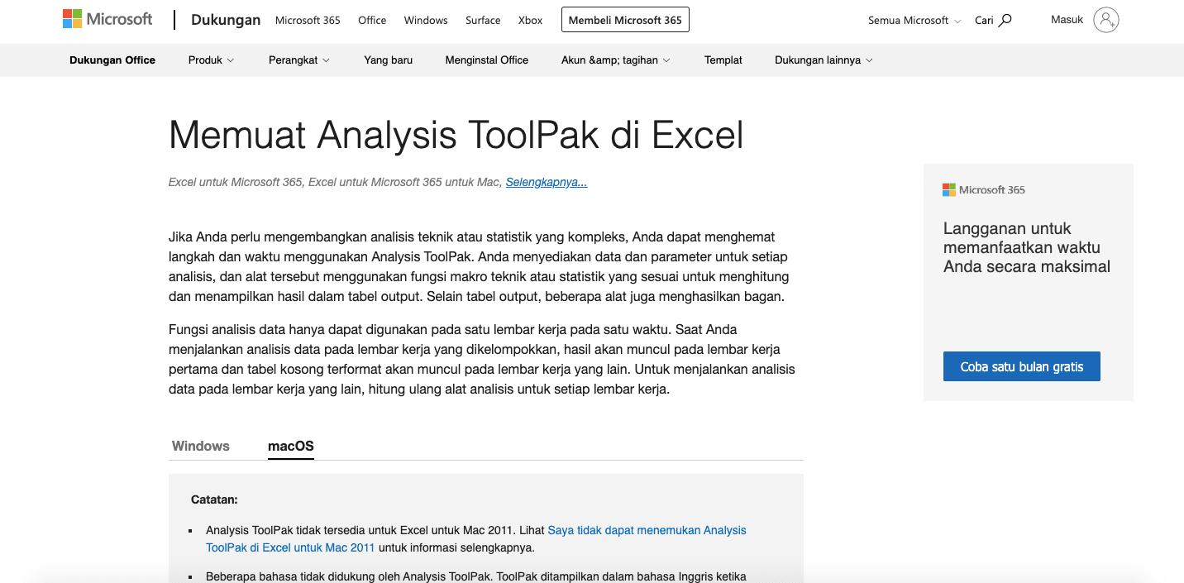Open the Templat menu item

tap(723, 60)
